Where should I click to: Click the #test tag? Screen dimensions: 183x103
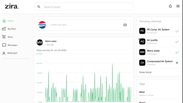[142, 92]
